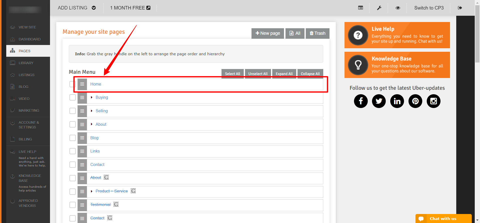Click the chat bubble icon in Chat with us

pyautogui.click(x=421, y=219)
